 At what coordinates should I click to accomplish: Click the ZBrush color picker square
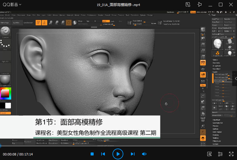5,94
